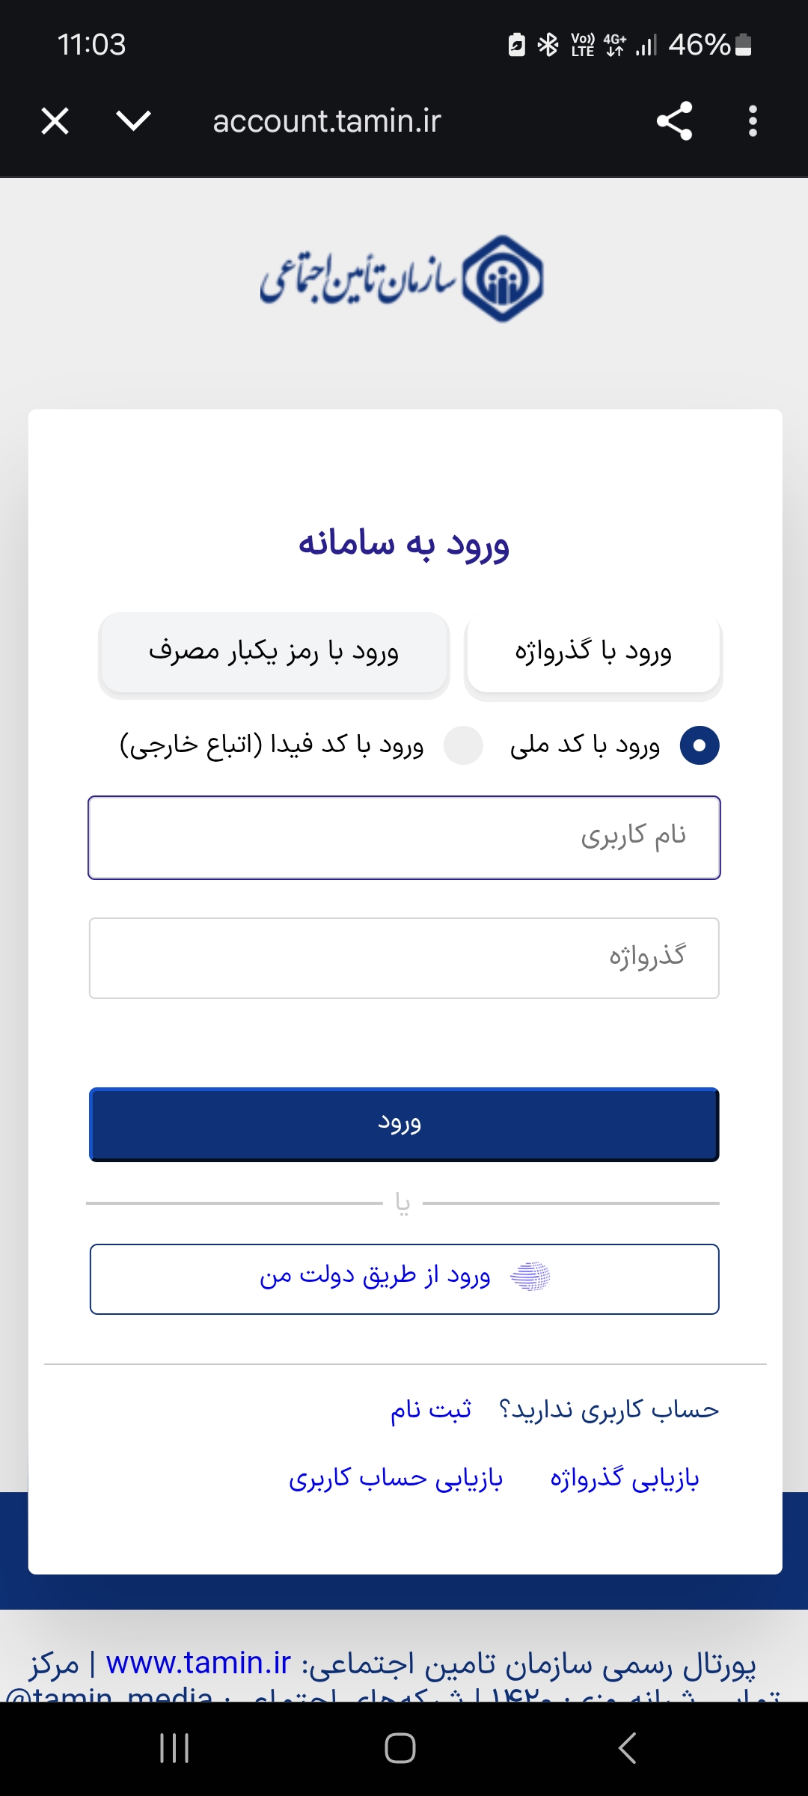The height and width of the screenshot is (1796, 808).
Task: Tap the دولت من globe icon
Action: click(530, 1276)
